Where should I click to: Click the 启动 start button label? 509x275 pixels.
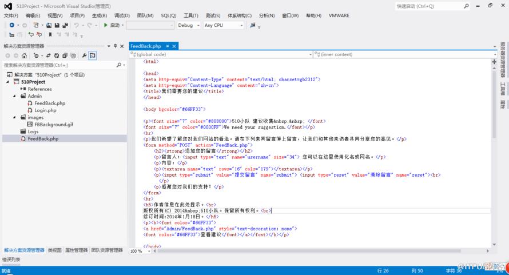115,25
